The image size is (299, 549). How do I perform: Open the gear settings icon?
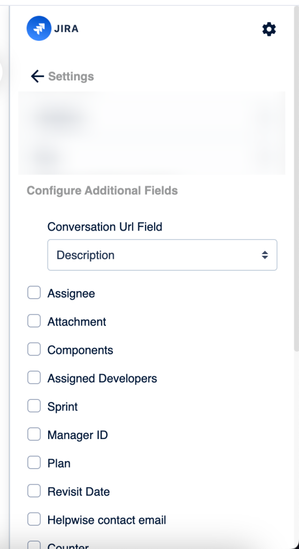coord(269,29)
